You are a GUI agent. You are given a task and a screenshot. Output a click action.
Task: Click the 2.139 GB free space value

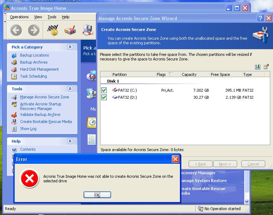tap(233, 97)
